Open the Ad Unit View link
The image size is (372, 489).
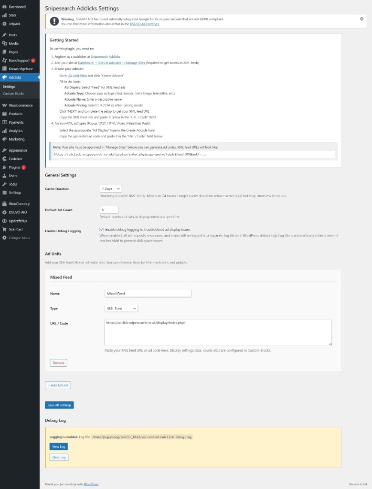77,75
